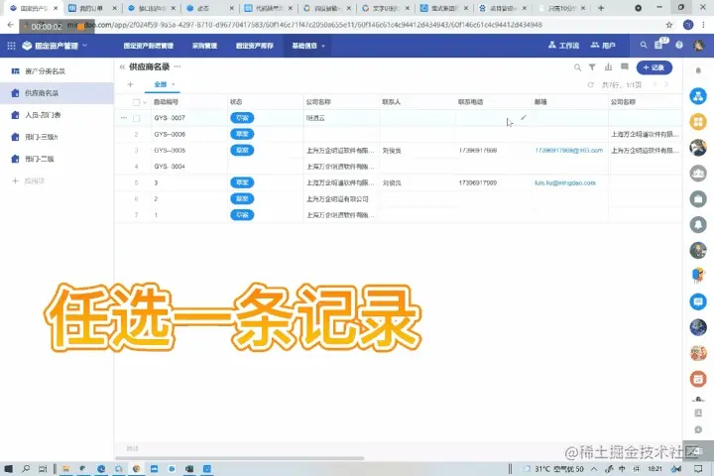714x476 pixels.
Task: Open the 固定资产库存 menu
Action: pos(255,46)
